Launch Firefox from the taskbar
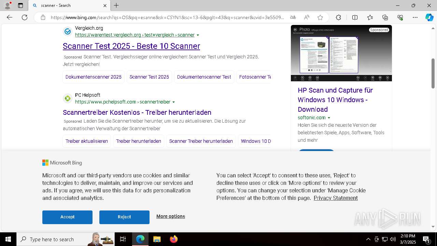This screenshot has width=437, height=246. point(173,239)
